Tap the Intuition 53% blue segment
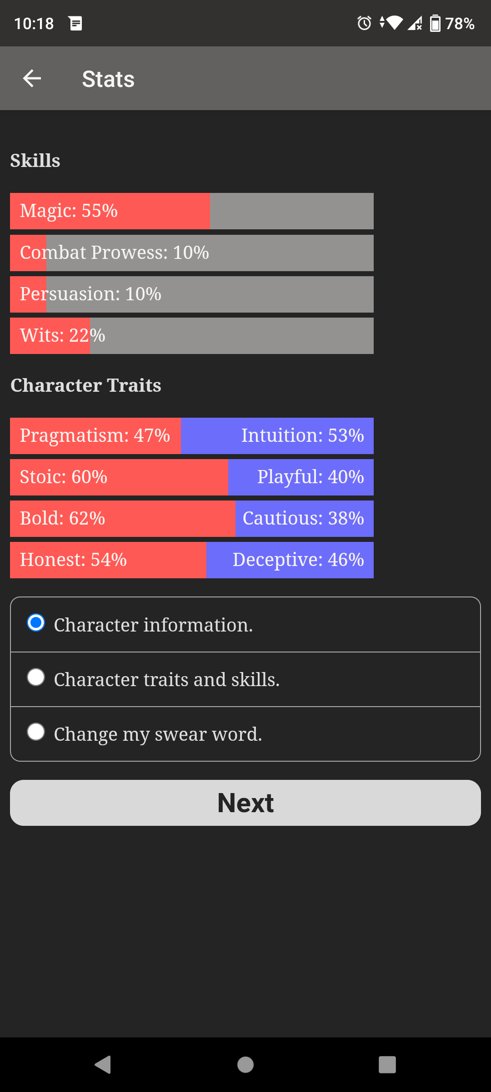 tap(277, 436)
